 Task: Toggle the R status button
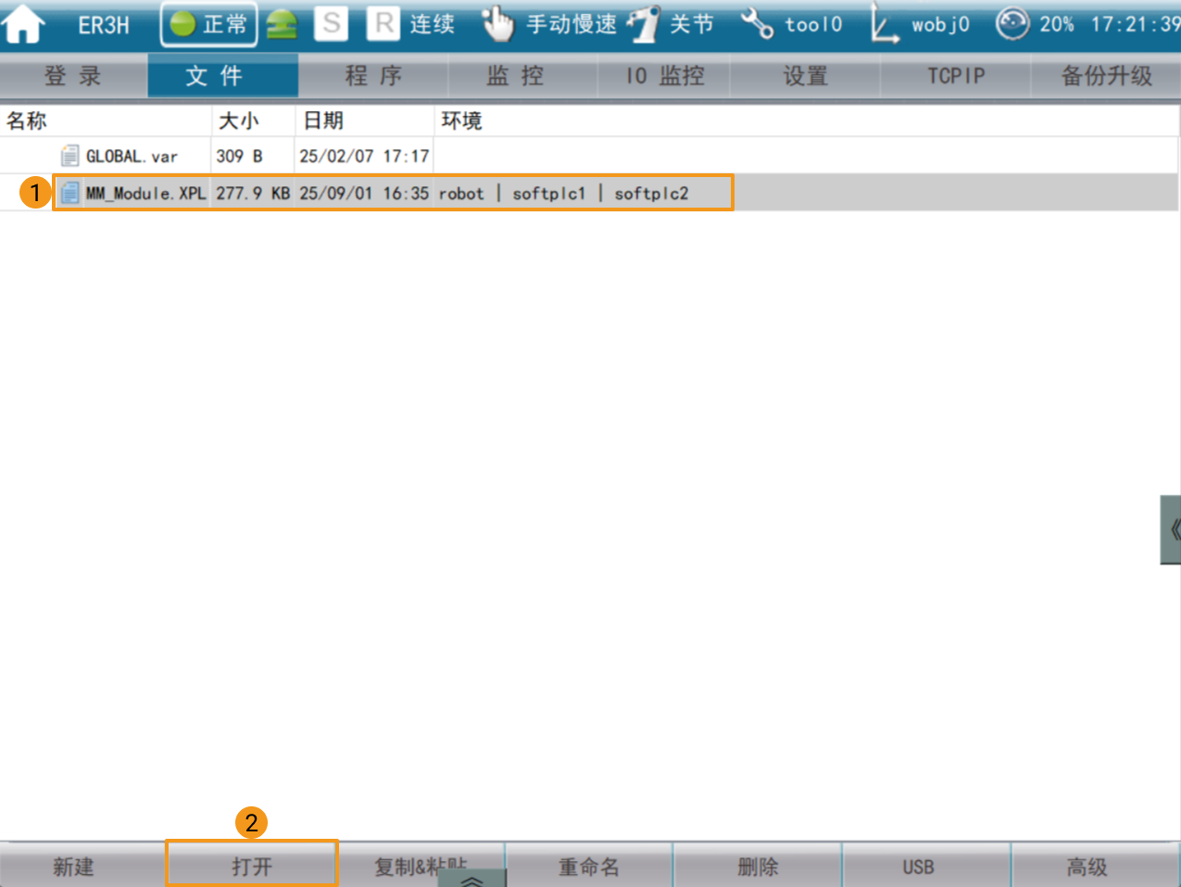click(x=383, y=23)
